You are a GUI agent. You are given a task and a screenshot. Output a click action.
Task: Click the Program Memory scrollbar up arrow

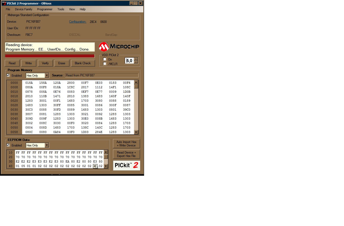[x=136, y=82]
